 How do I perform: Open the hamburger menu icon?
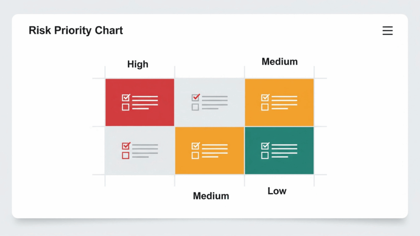[388, 31]
